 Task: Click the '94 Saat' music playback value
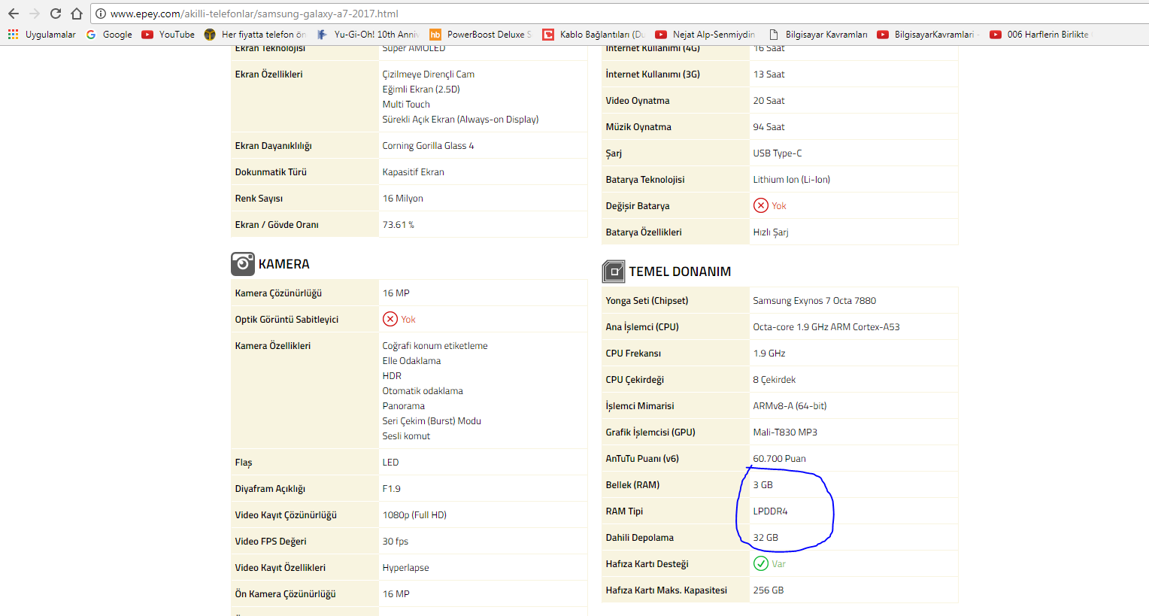(x=769, y=127)
